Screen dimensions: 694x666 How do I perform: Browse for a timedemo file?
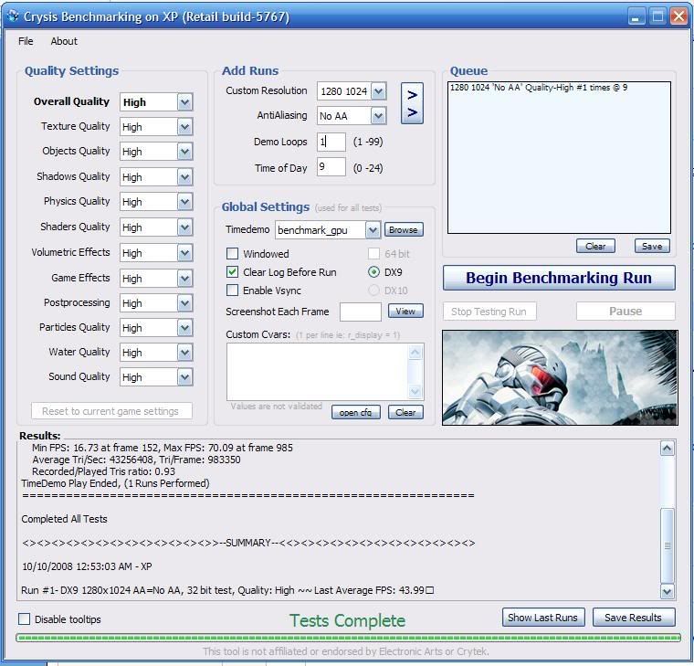point(404,230)
